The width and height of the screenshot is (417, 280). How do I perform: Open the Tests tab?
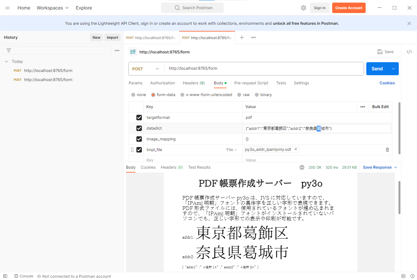pos(281,83)
